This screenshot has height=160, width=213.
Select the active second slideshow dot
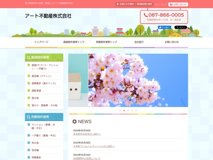(x=124, y=111)
